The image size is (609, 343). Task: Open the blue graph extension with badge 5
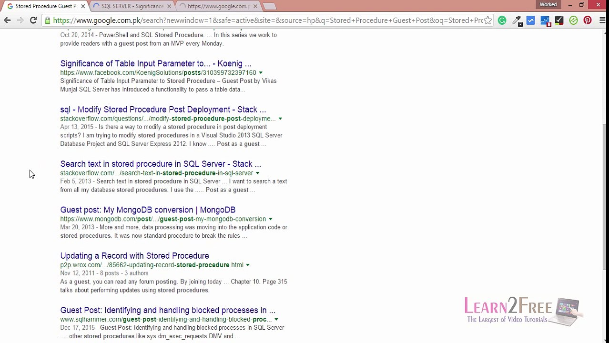tap(545, 21)
